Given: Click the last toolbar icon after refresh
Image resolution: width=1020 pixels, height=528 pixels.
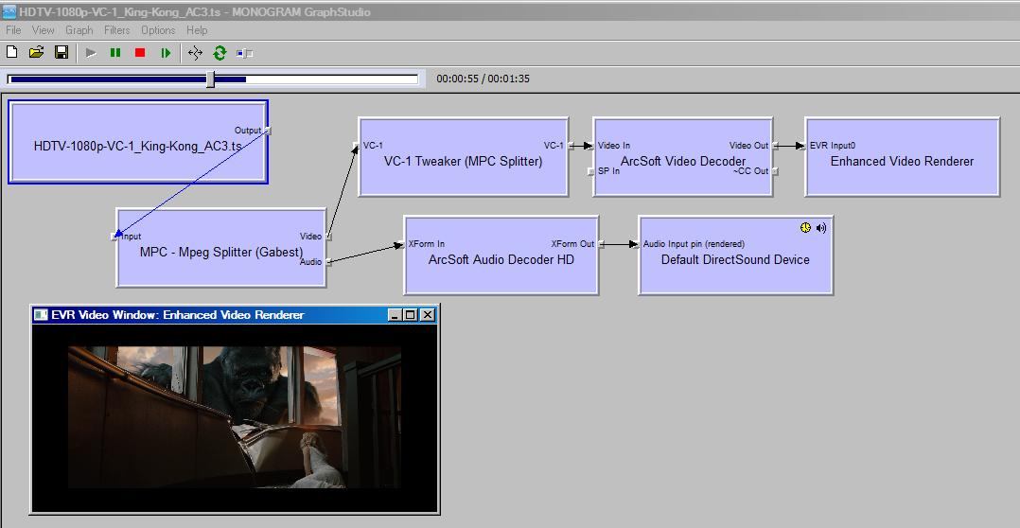Looking at the screenshot, I should coord(244,53).
